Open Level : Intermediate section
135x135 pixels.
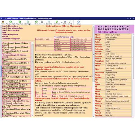11,30
